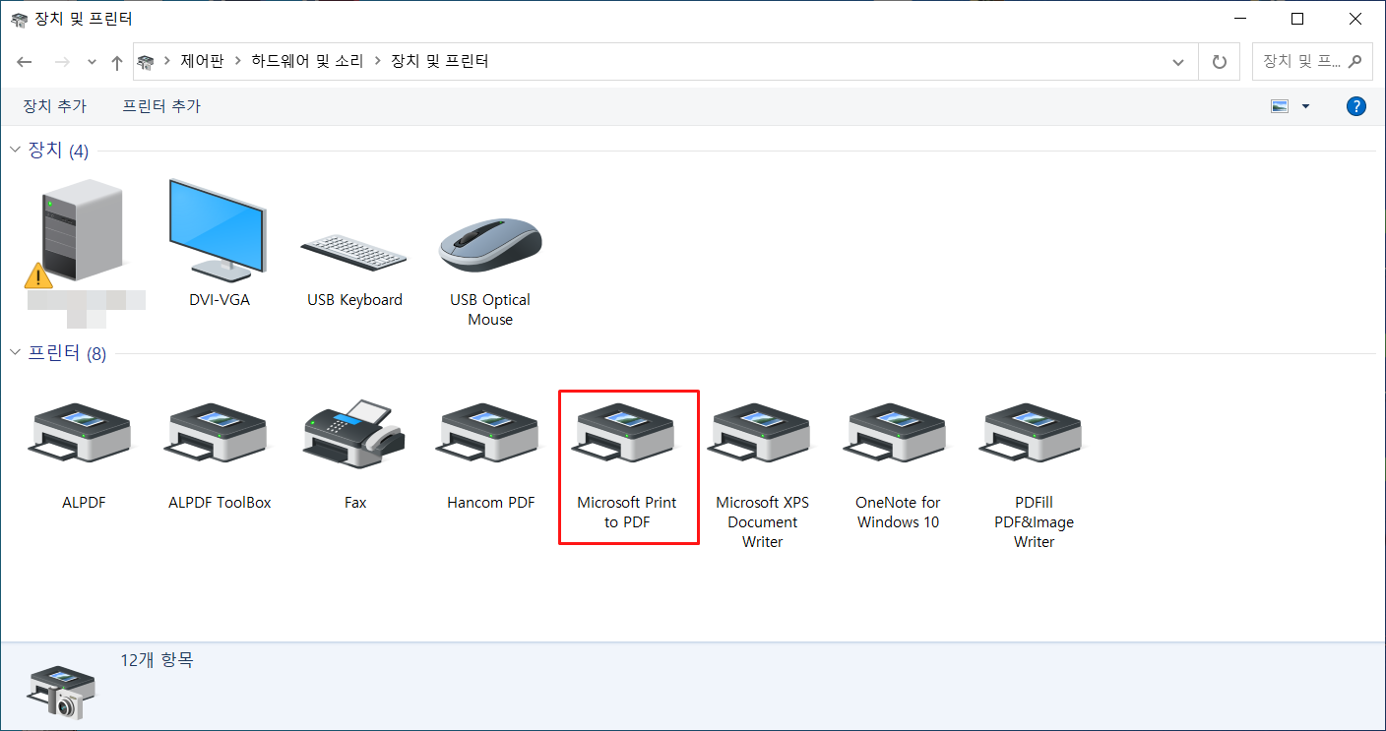Select OneNote for Windows 10 printer
The width and height of the screenshot is (1386, 731).
(x=898, y=464)
